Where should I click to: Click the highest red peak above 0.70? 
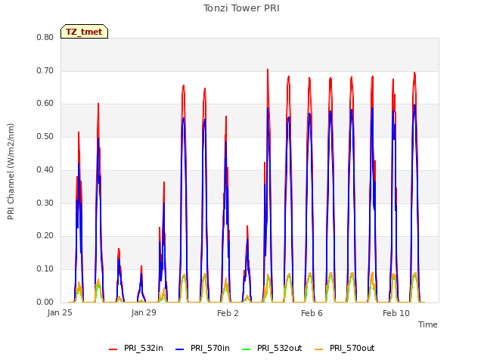tap(268, 70)
